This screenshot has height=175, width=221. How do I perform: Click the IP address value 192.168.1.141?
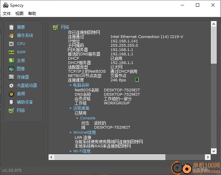point(124,41)
